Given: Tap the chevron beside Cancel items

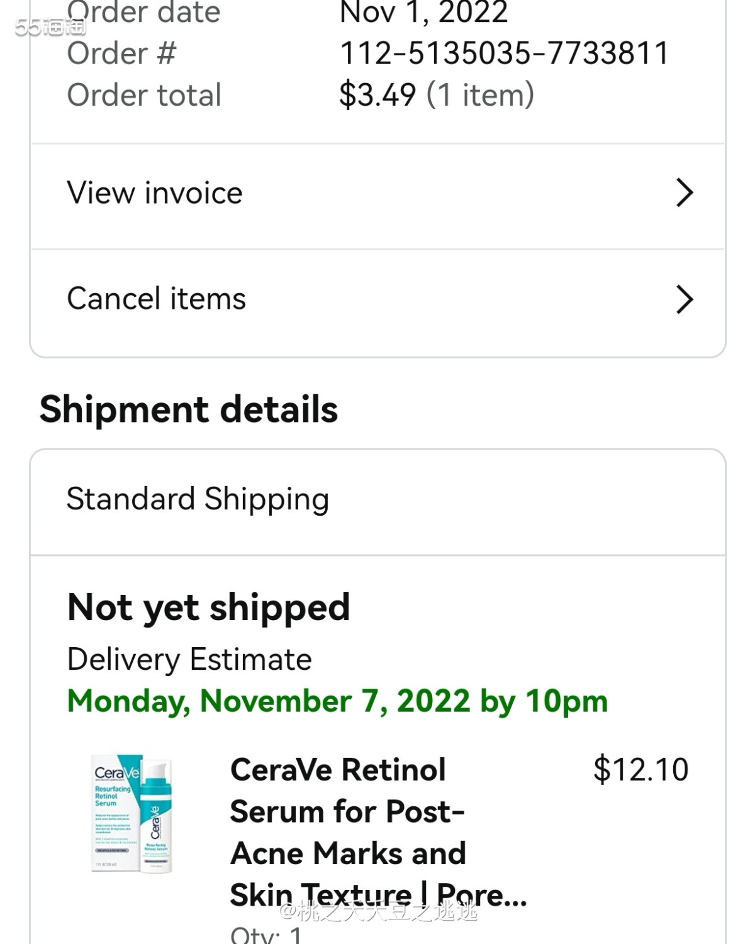Looking at the screenshot, I should [684, 299].
